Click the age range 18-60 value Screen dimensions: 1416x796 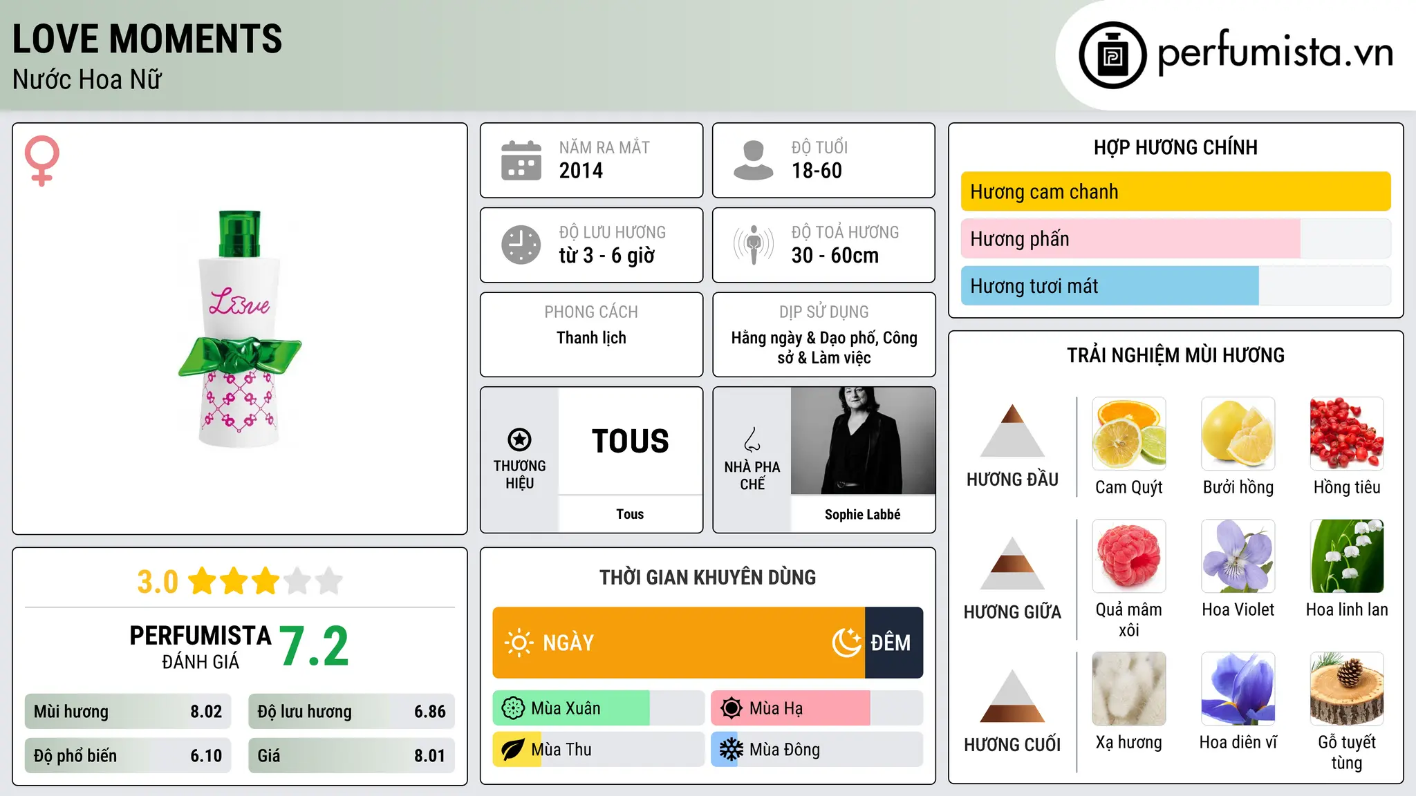(x=817, y=171)
